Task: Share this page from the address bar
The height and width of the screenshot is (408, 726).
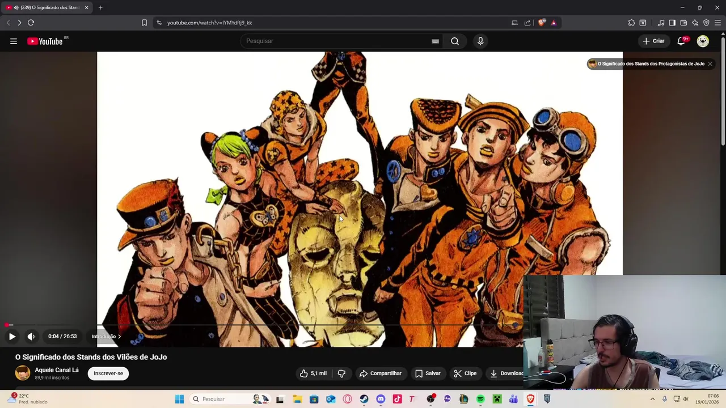Action: [x=527, y=23]
